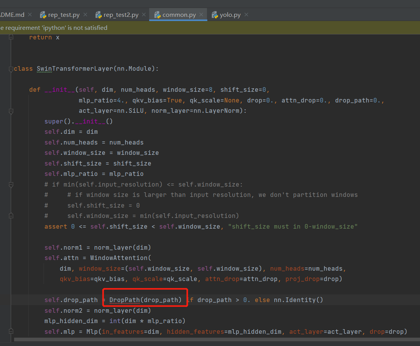
Task: Click 'self.norm2 = norm_layer(dim)' line
Action: click(98, 311)
